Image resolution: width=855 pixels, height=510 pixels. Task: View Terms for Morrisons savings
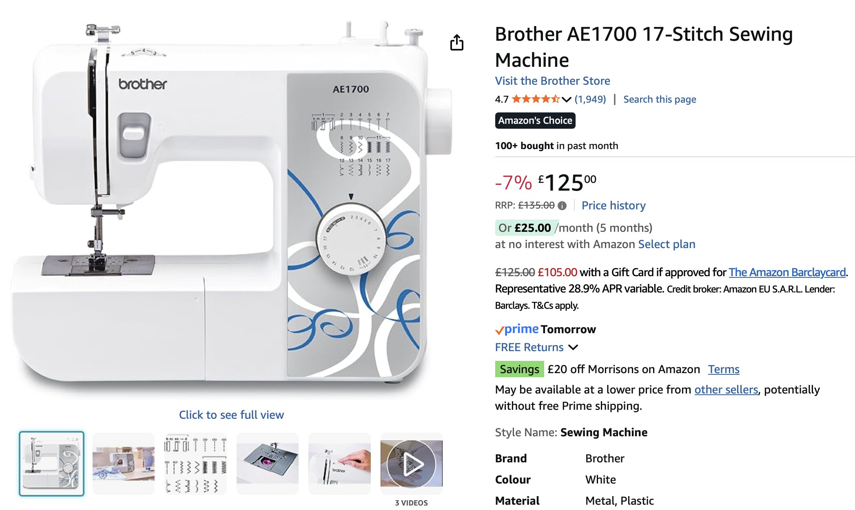click(723, 369)
